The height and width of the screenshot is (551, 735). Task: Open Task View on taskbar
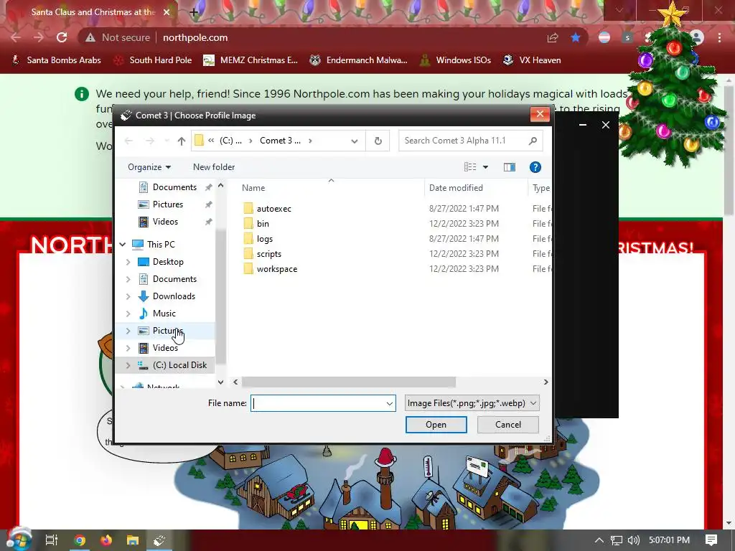52,540
